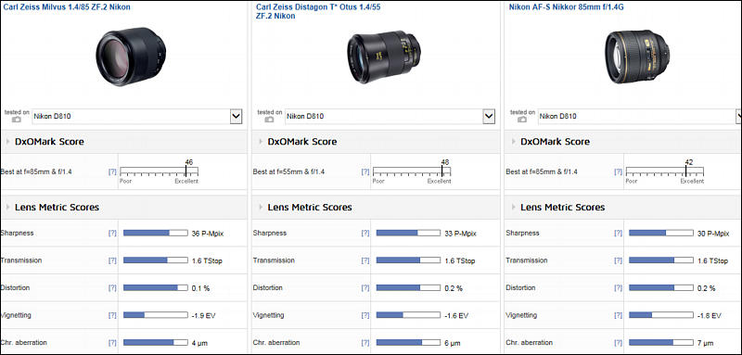Click the camera icon under 'tested on' for Otus
742x355 pixels.
coord(269,120)
